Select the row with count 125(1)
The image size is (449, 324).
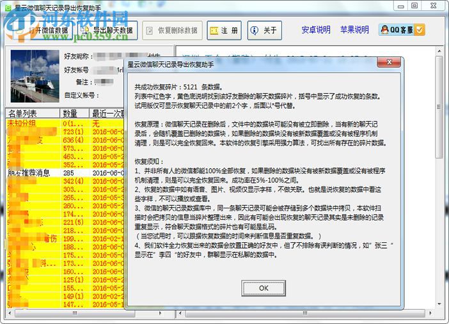(x=65, y=280)
